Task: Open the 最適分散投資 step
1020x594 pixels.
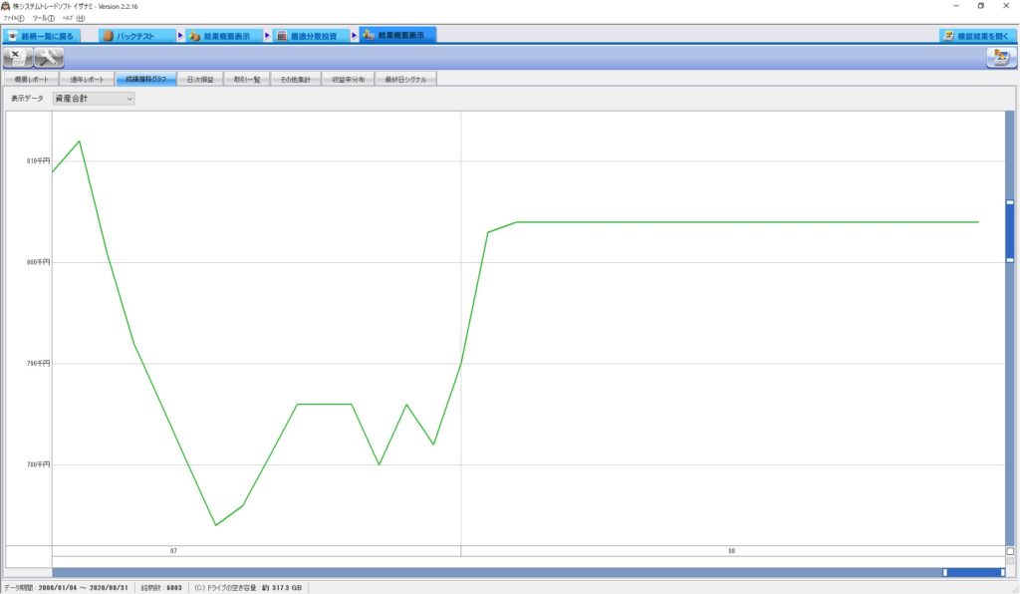Action: tap(308, 36)
